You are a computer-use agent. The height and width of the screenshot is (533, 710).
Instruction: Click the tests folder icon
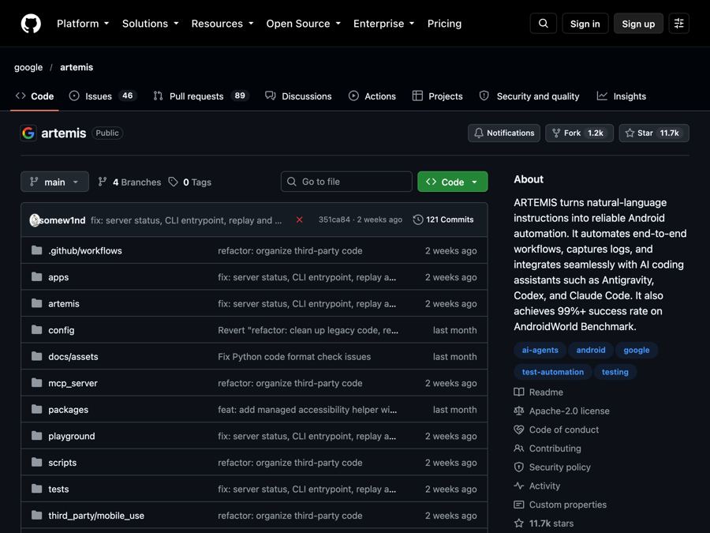tap(36, 489)
